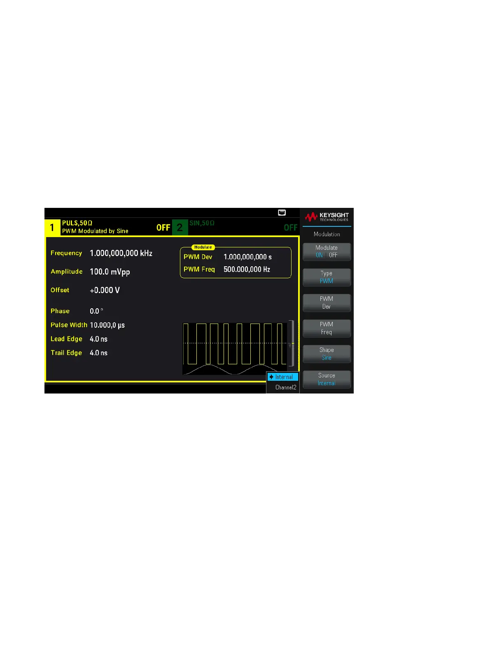This screenshot has height=652, width=504.
Task: Click the USB storage icon in status bar
Action: click(282, 212)
